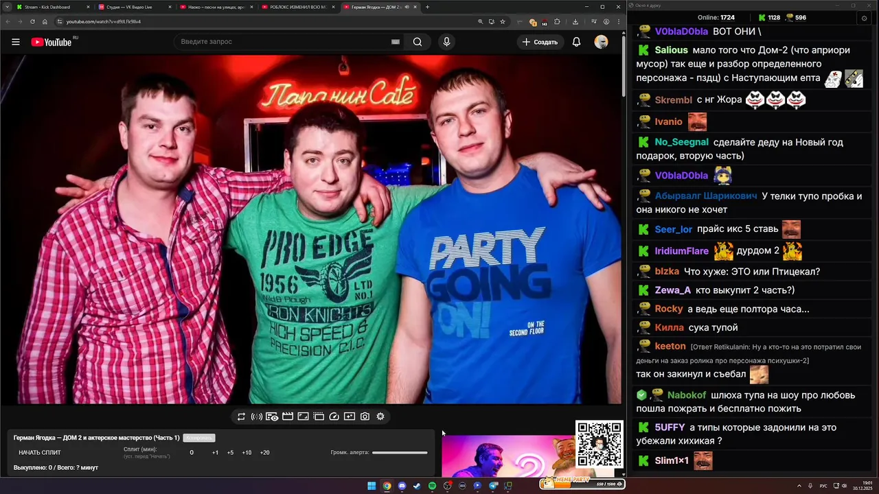Mute the Герман Ягодка tab audio icon

pos(407,7)
